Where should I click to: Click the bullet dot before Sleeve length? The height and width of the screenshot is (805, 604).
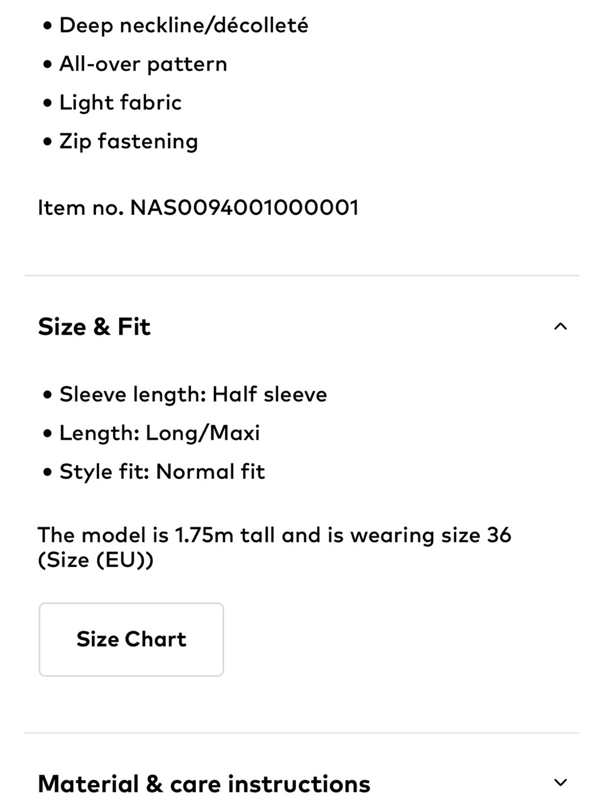[x=48, y=396]
